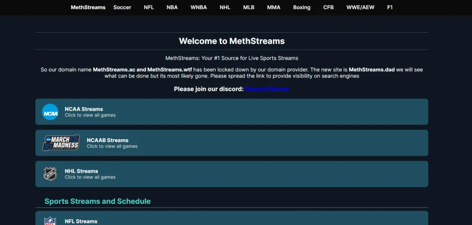Follow the Discord Server link

pos(267,89)
